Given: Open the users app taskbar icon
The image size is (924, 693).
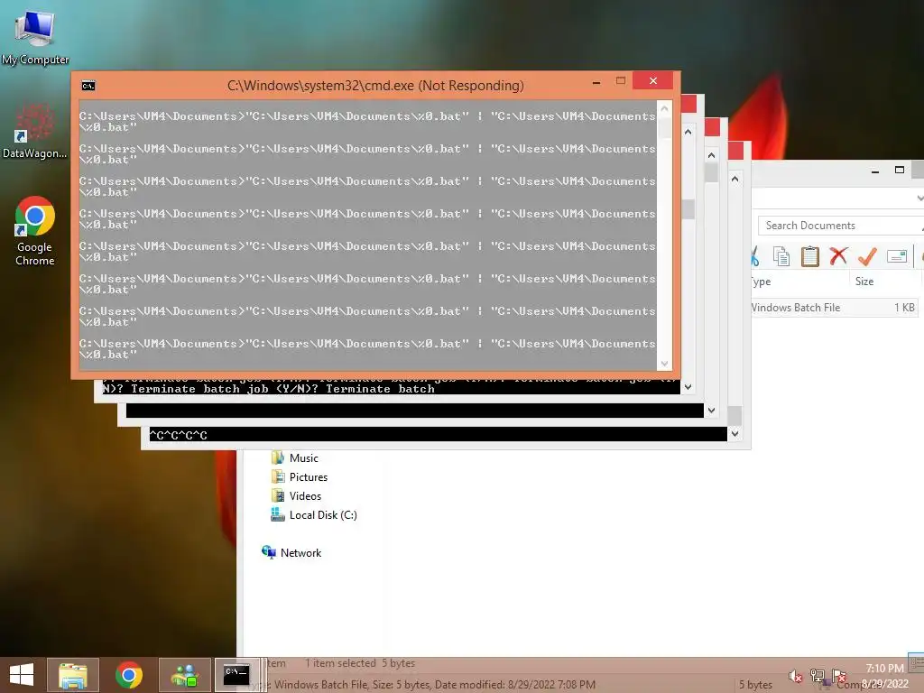Looking at the screenshot, I should (184, 675).
